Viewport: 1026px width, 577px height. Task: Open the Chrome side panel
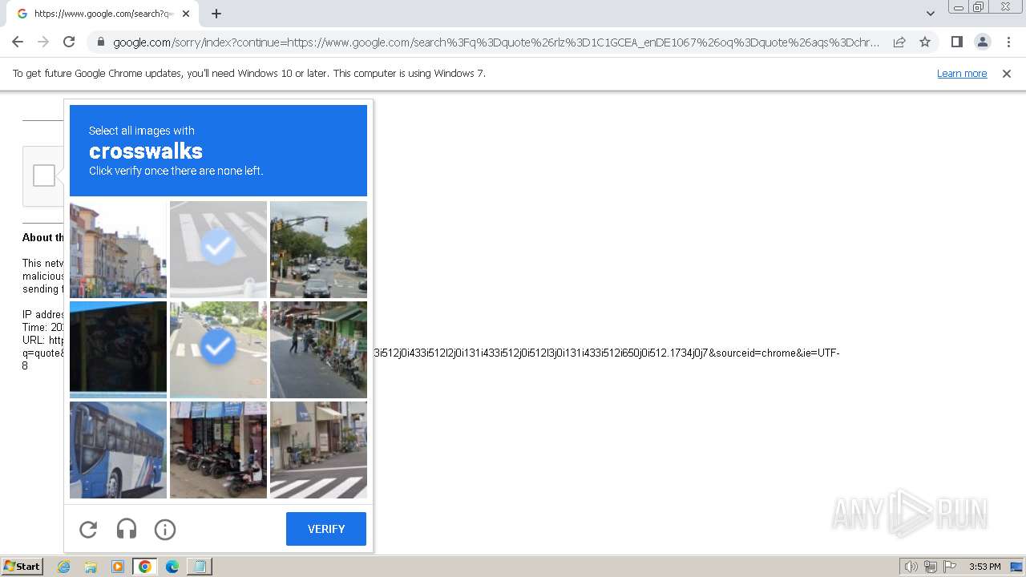956,42
